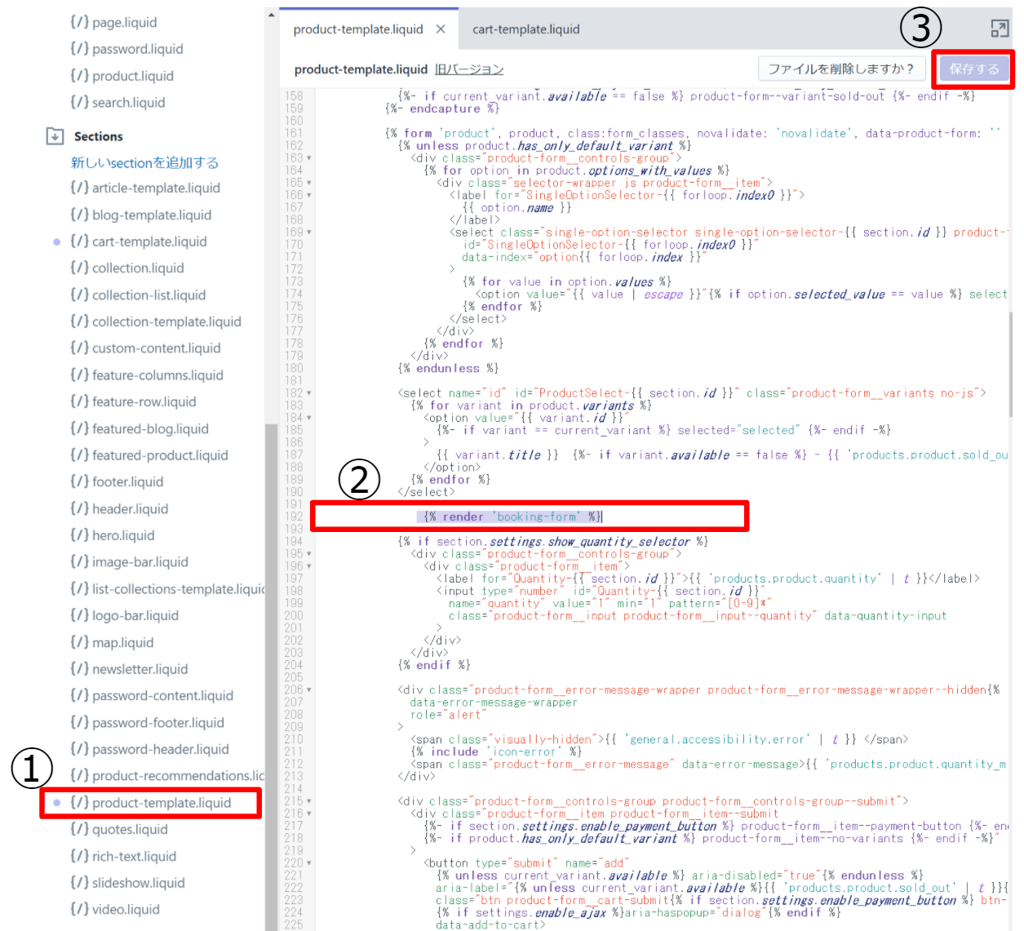This screenshot has width=1024, height=931.
Task: Open the 旧バージョン older versions link
Action: pyautogui.click(x=469, y=69)
